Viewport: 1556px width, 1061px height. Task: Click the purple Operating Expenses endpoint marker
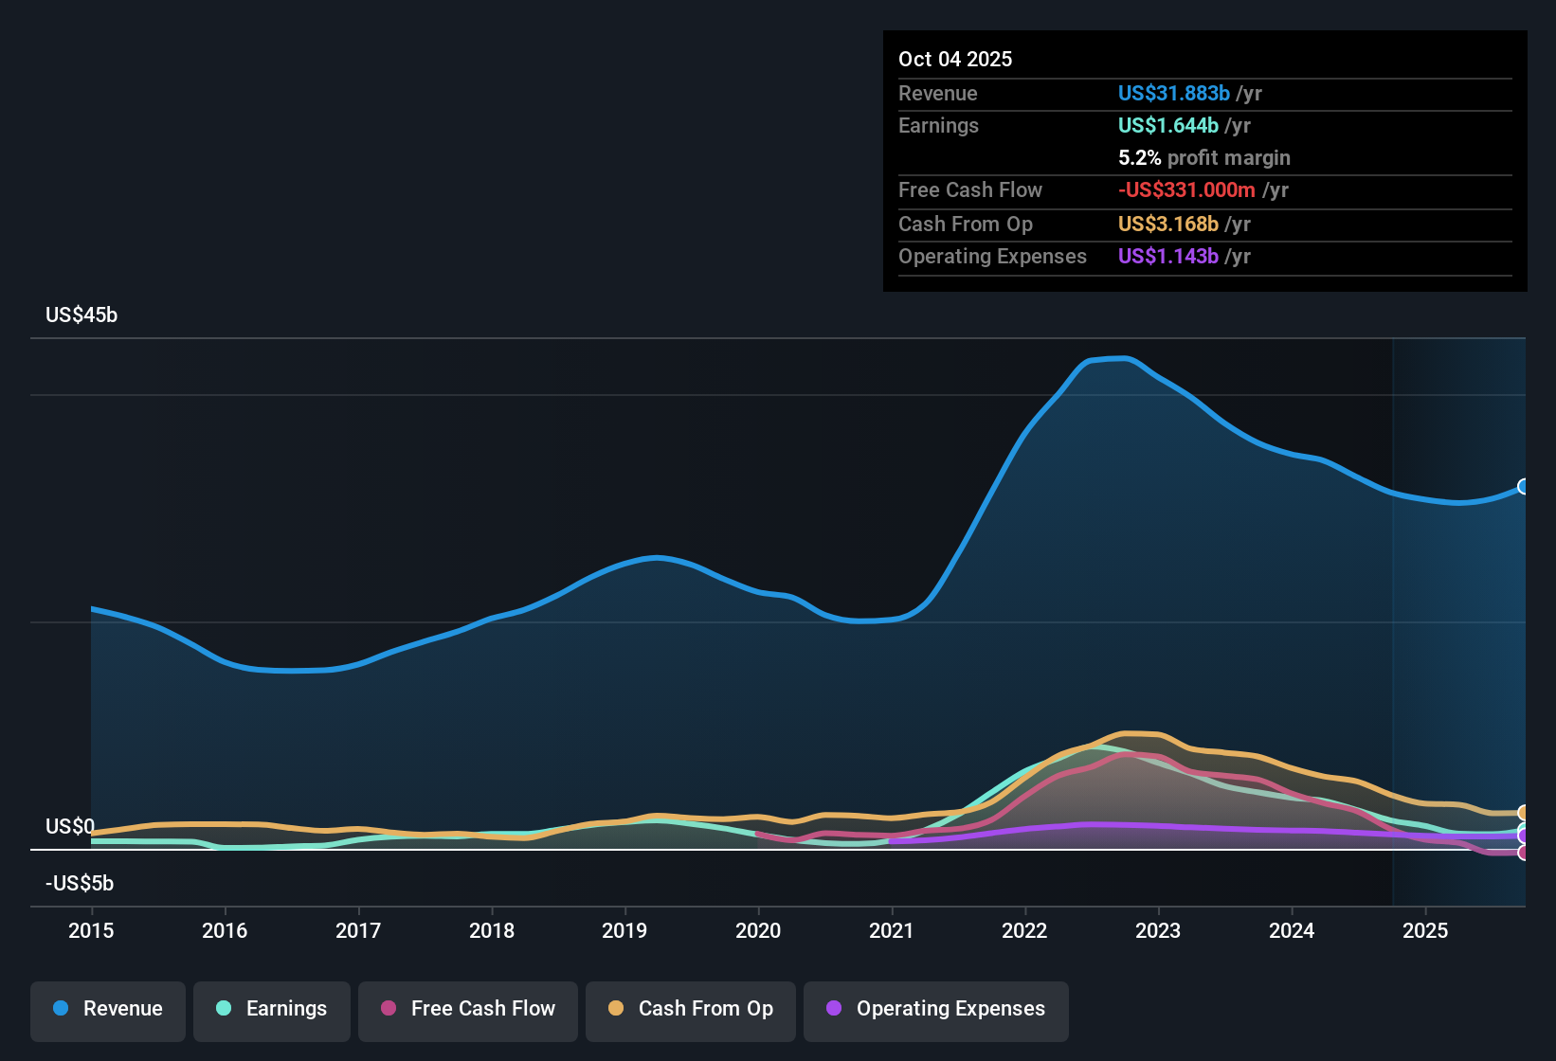1522,836
